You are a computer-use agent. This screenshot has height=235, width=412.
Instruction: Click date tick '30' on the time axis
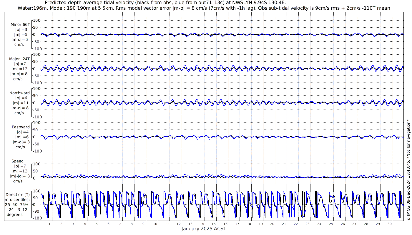[390, 224]
